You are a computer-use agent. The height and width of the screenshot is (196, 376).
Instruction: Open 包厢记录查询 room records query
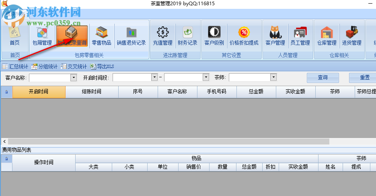72,36
